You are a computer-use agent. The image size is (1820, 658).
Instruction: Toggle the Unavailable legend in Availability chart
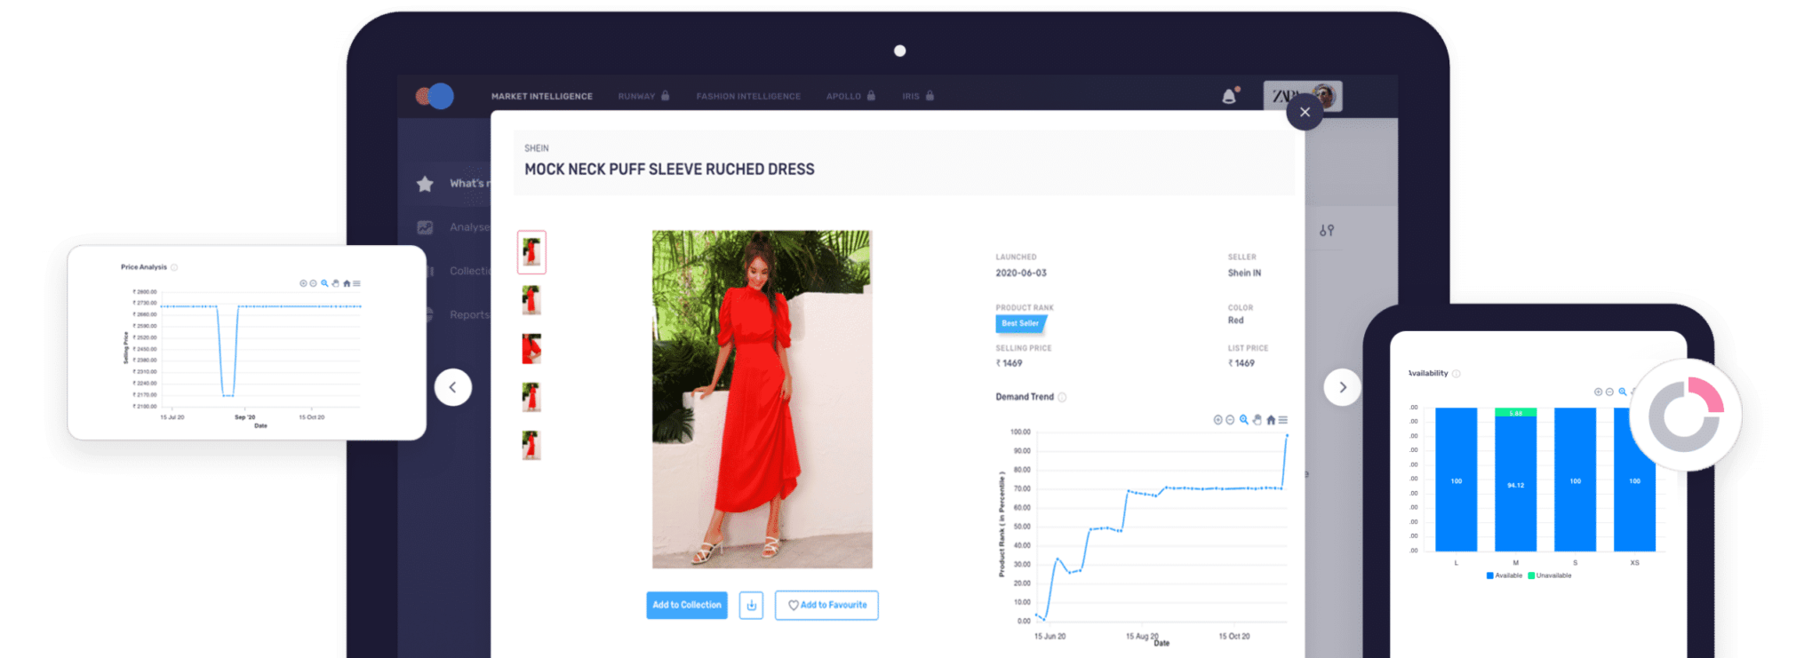[x=1549, y=575]
